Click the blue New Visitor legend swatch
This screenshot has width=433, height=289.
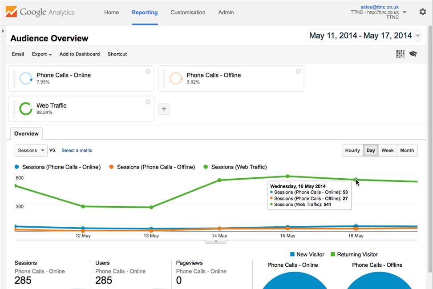coord(292,254)
